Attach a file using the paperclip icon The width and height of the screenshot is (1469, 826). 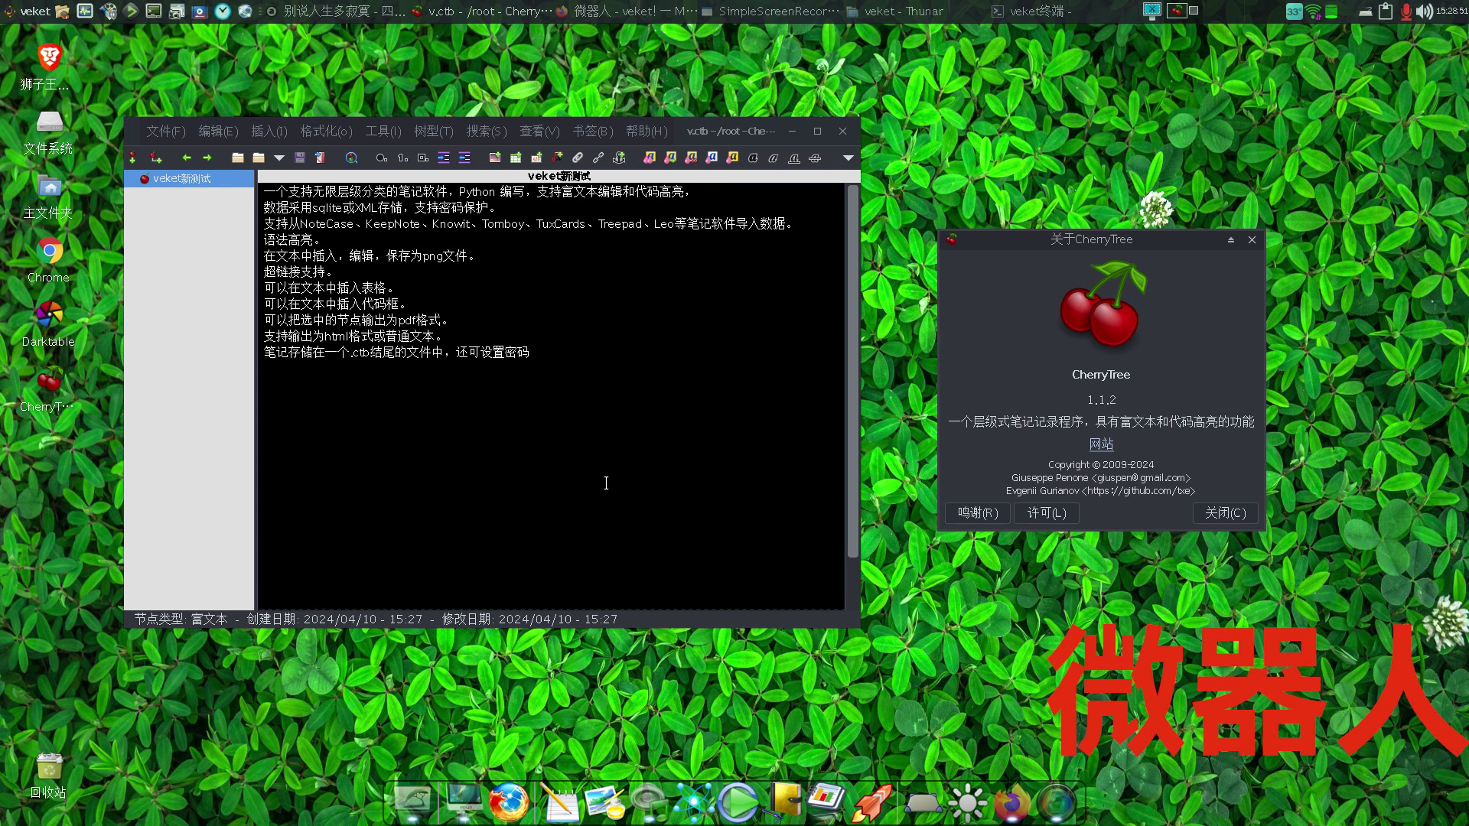point(578,158)
